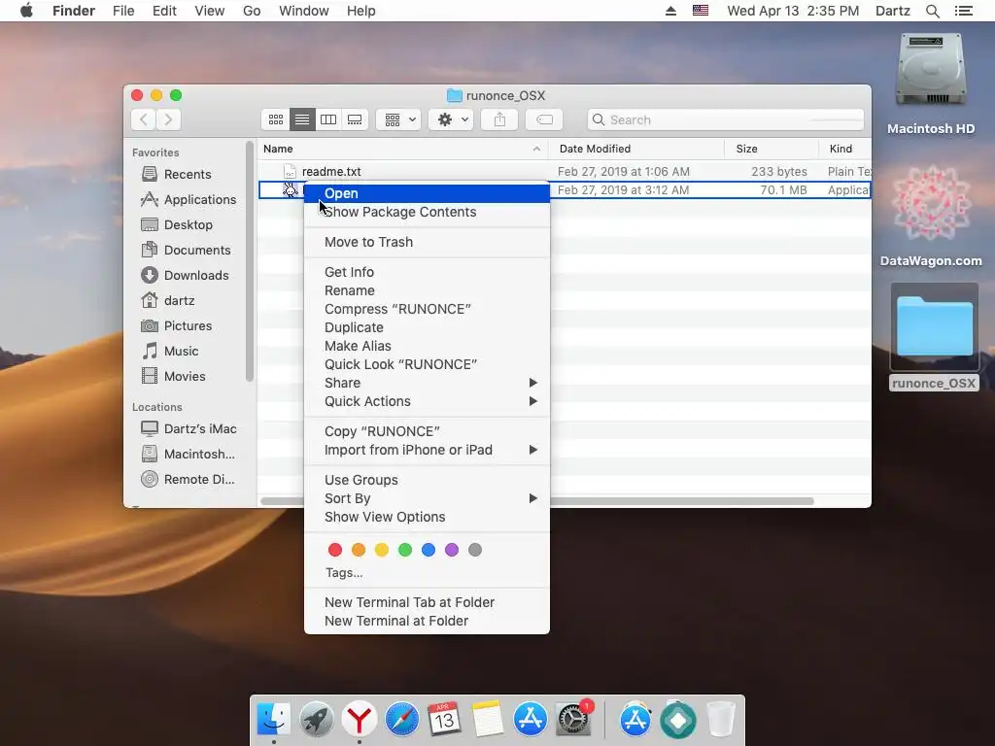Expand the Sort By submenu
This screenshot has width=995, height=746.
pyautogui.click(x=428, y=498)
